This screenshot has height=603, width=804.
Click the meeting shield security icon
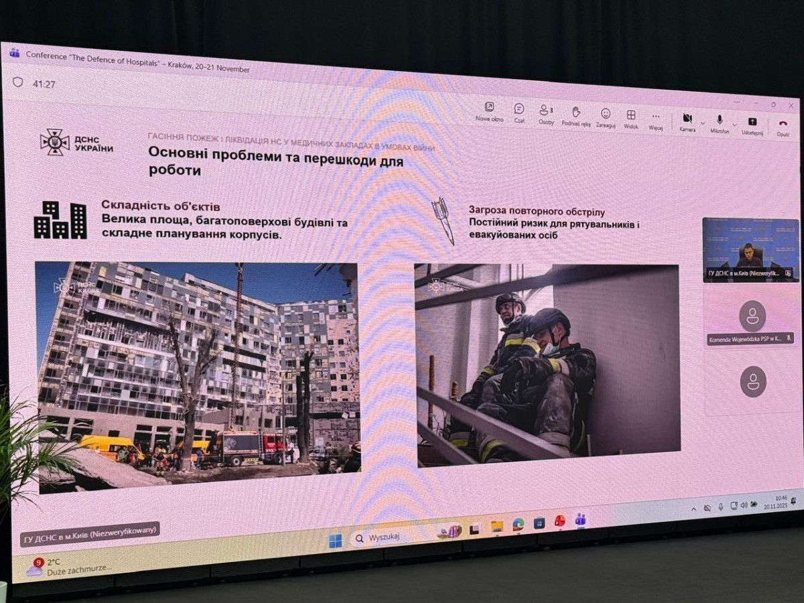point(18,82)
